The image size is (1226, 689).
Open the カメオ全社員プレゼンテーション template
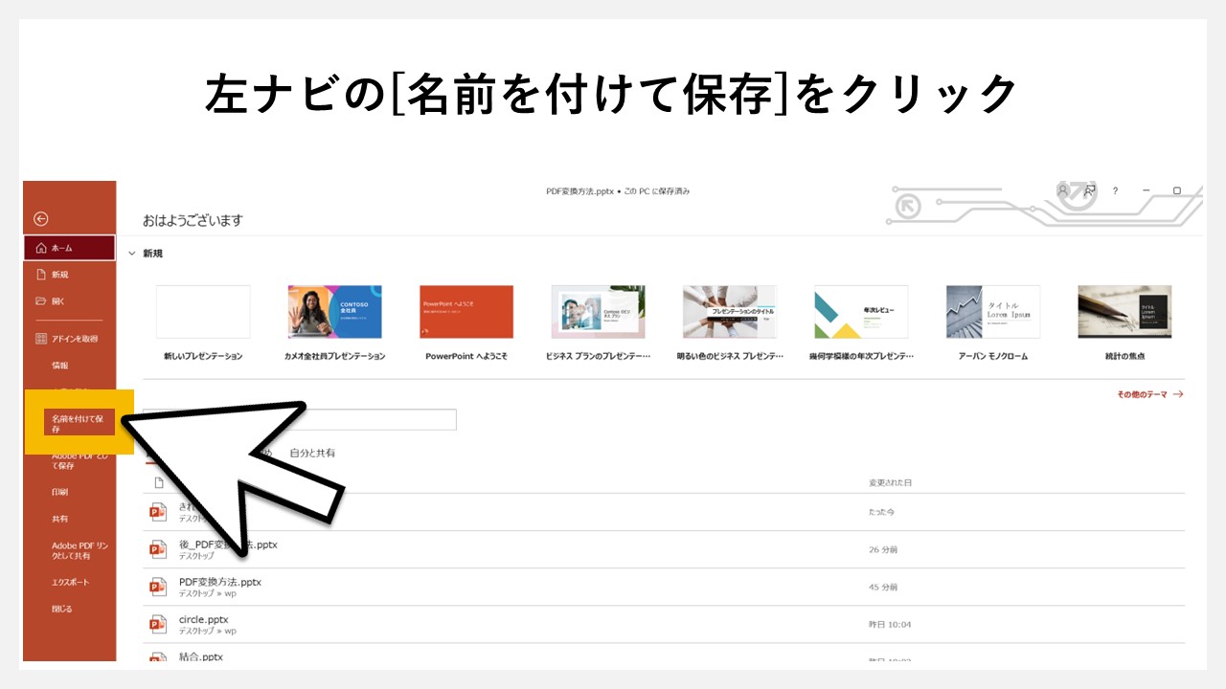(x=334, y=311)
